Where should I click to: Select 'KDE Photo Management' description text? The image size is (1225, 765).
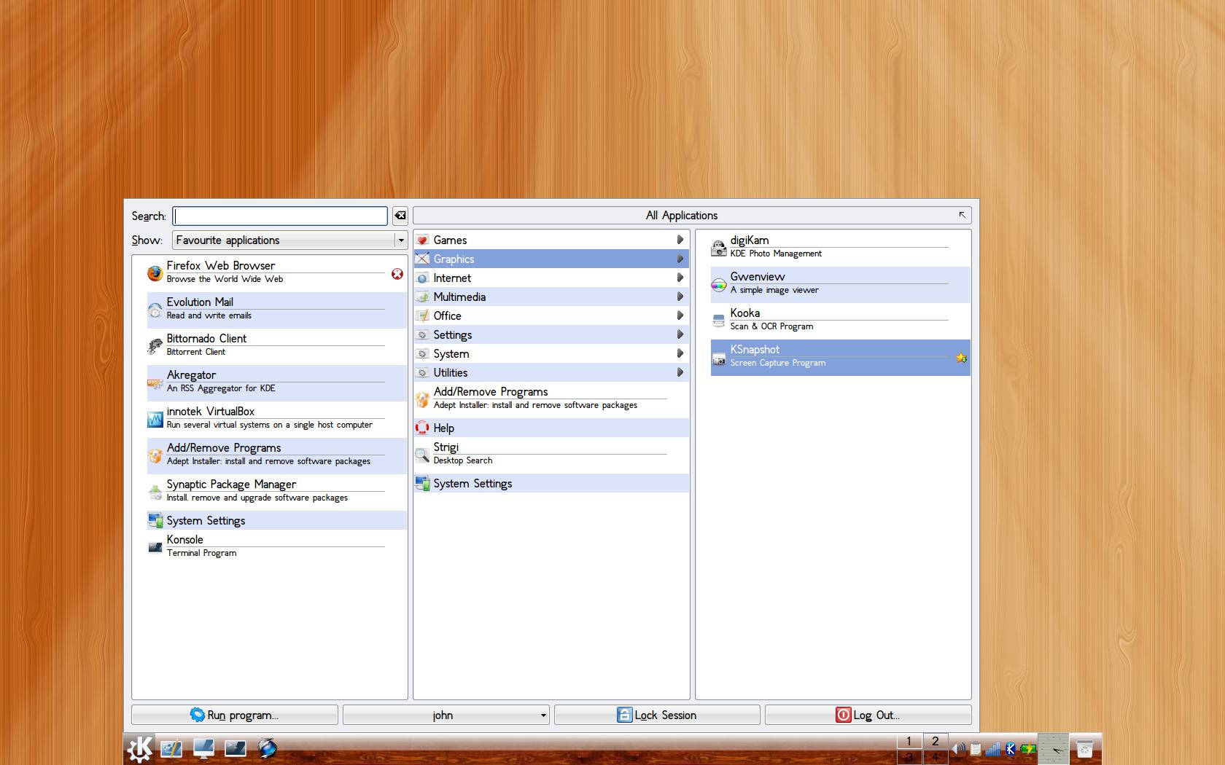coord(776,254)
